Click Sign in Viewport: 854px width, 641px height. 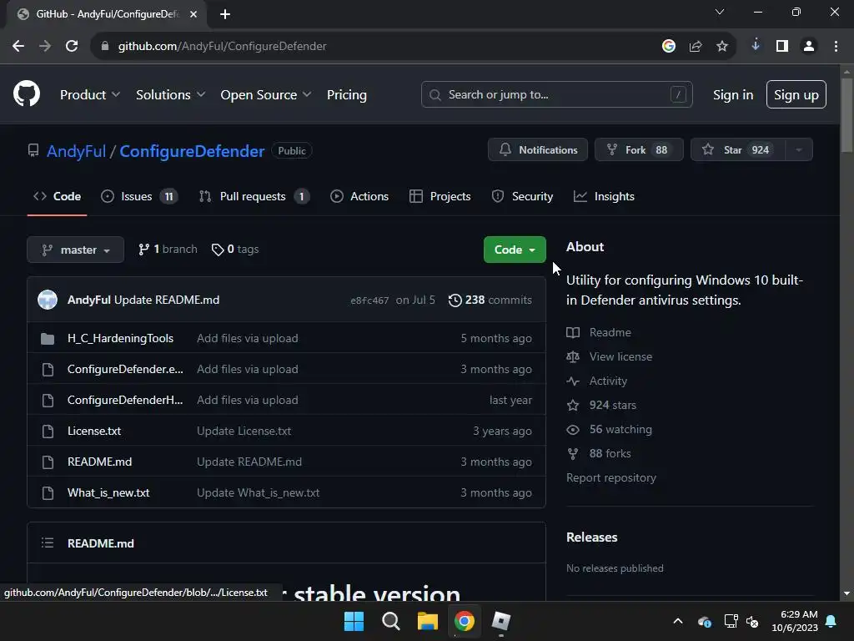click(733, 95)
